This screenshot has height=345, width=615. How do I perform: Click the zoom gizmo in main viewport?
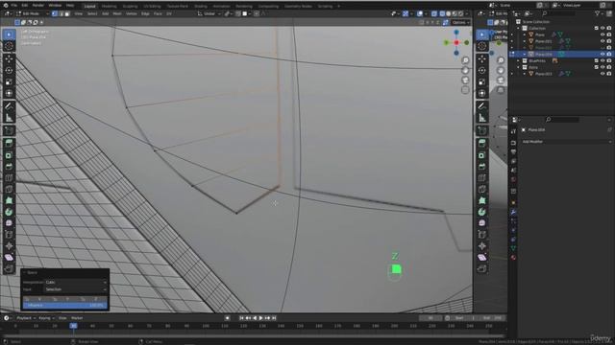pyautogui.click(x=465, y=60)
